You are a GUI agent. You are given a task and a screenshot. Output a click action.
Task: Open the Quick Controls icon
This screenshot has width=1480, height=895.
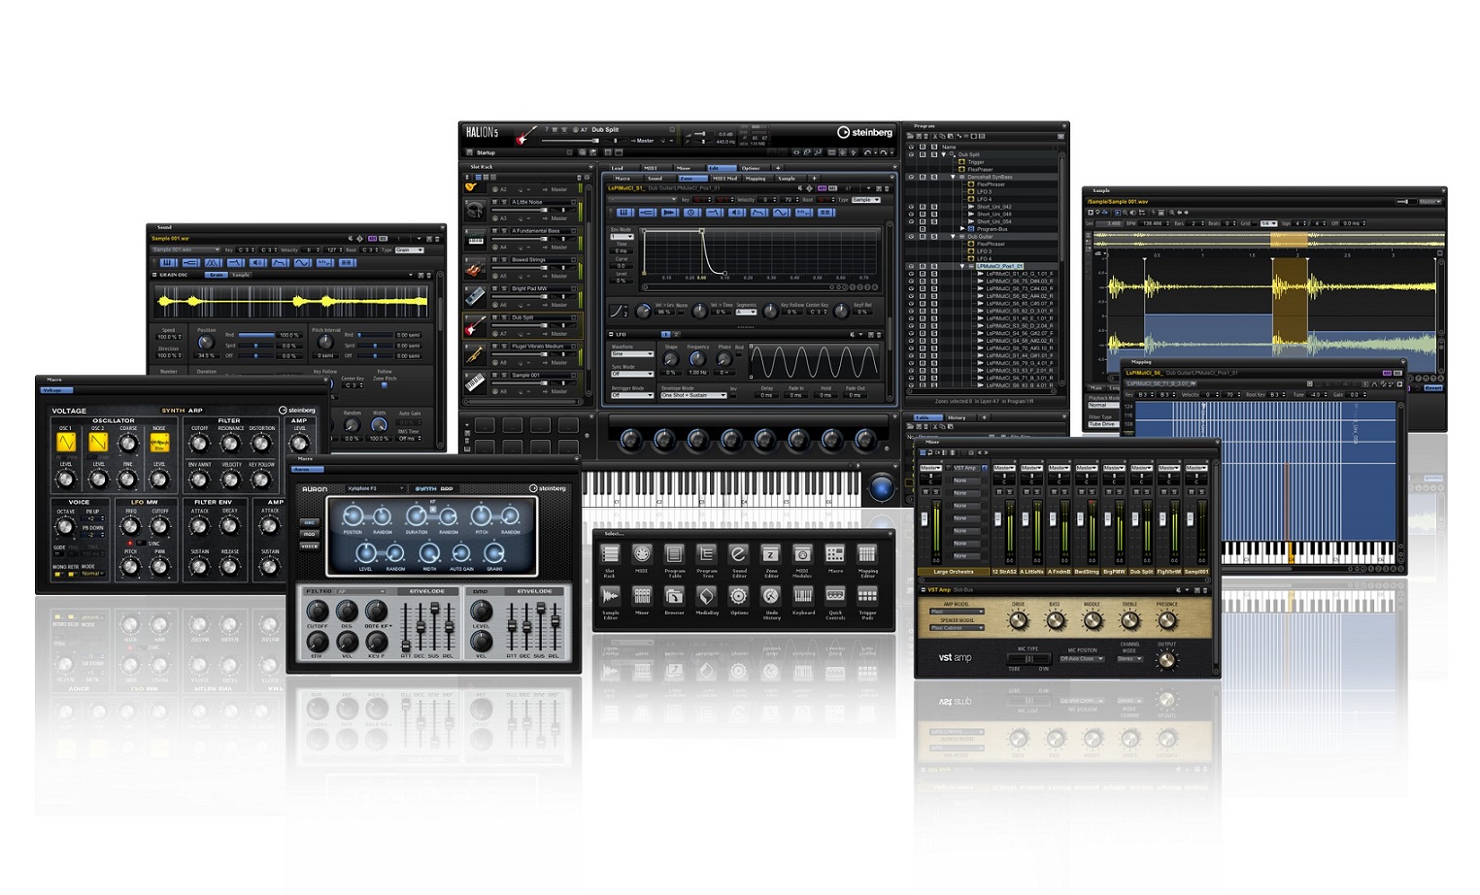coord(835,595)
